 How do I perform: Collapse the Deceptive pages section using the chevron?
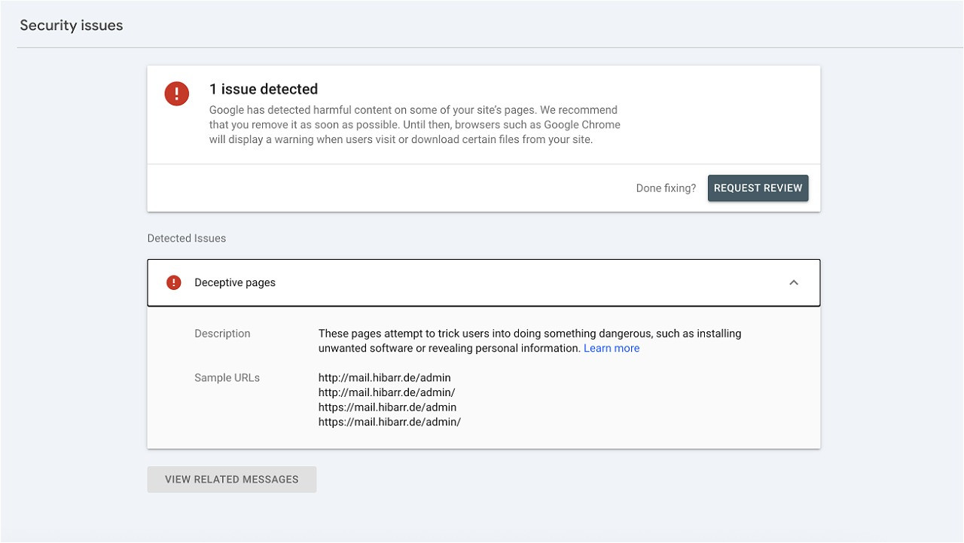[x=793, y=282]
